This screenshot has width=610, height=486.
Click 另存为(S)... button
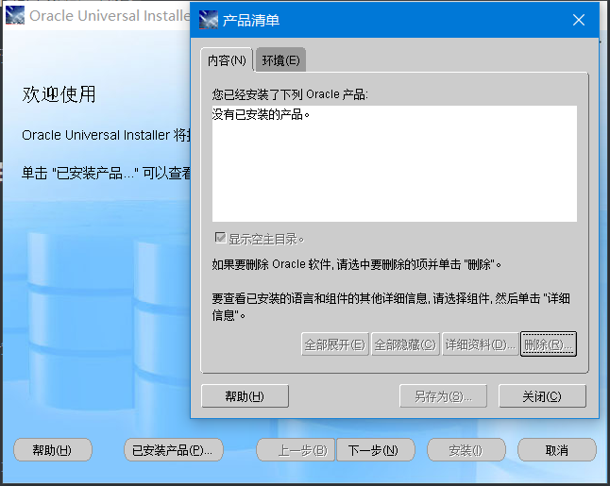pyautogui.click(x=443, y=396)
